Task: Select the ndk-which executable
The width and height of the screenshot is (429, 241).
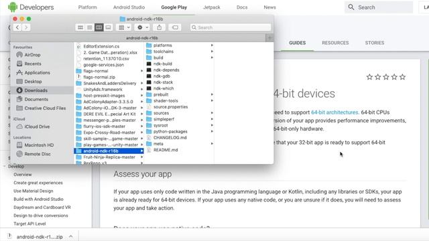Action: (164, 88)
